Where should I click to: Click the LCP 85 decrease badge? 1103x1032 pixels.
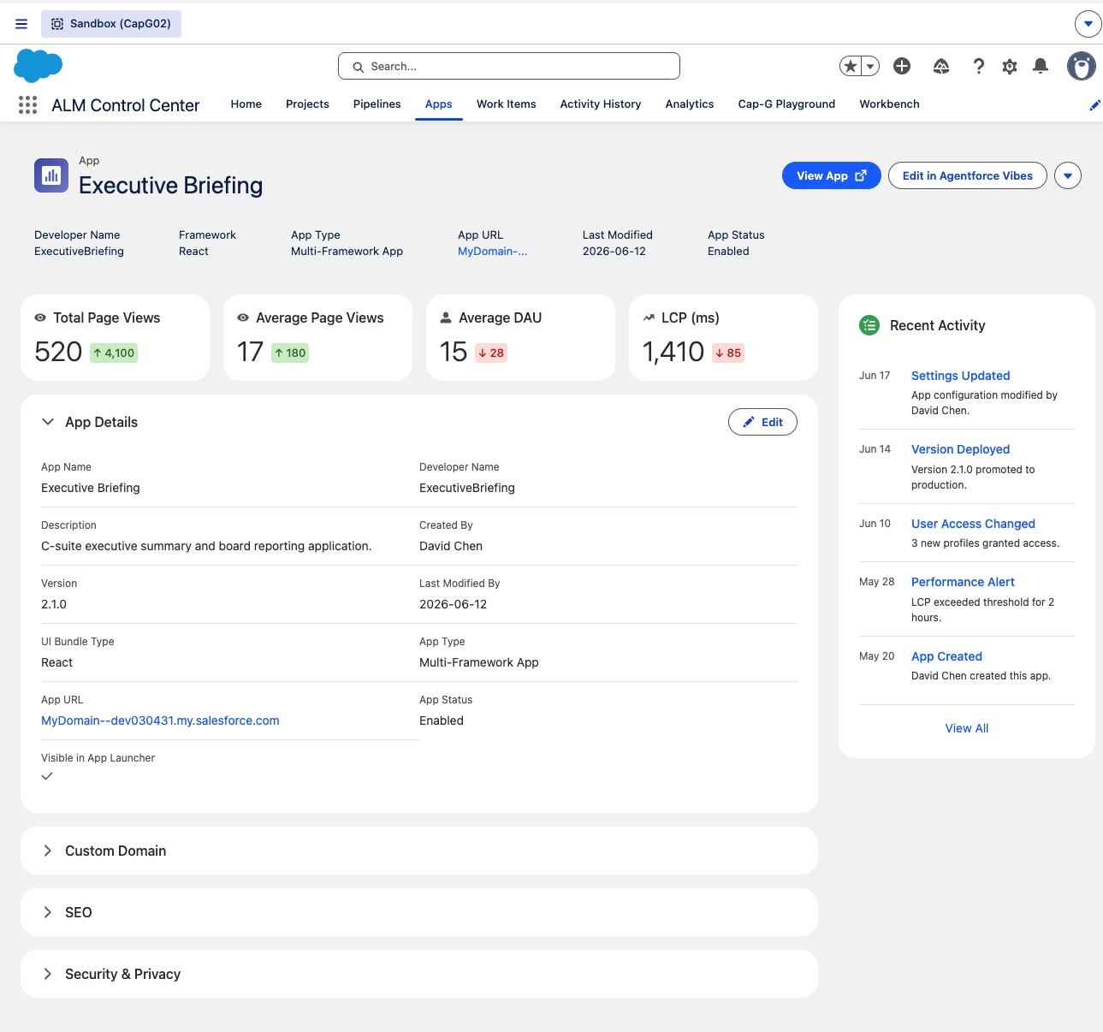click(x=728, y=353)
